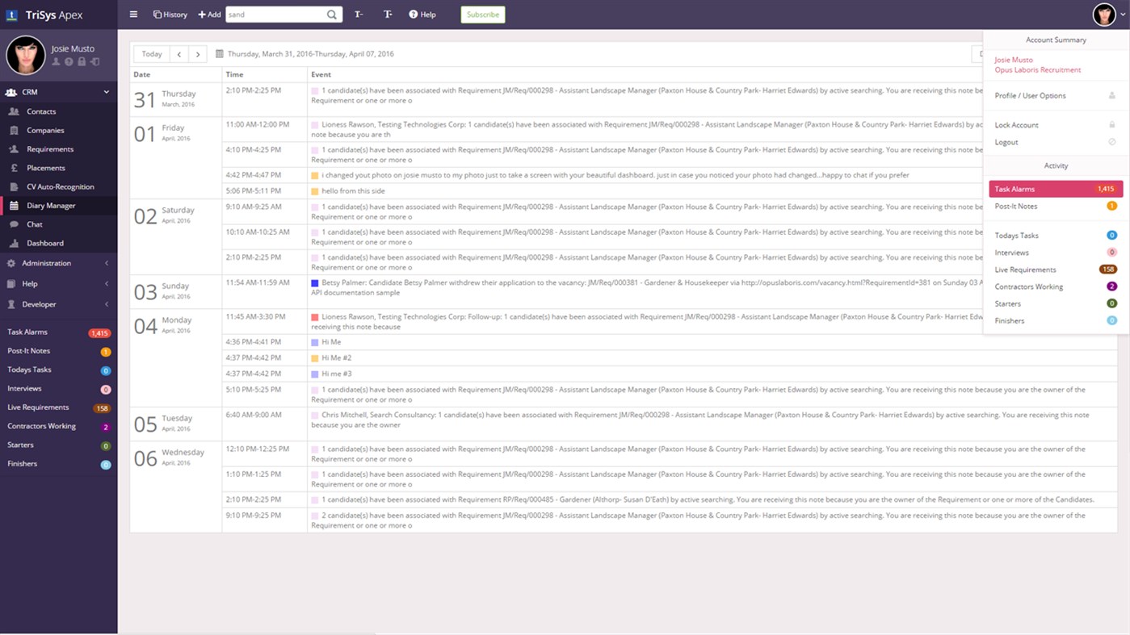Screen dimensions: 1130x635
Task: Click the calendar icon next to the date range
Action: 220,53
